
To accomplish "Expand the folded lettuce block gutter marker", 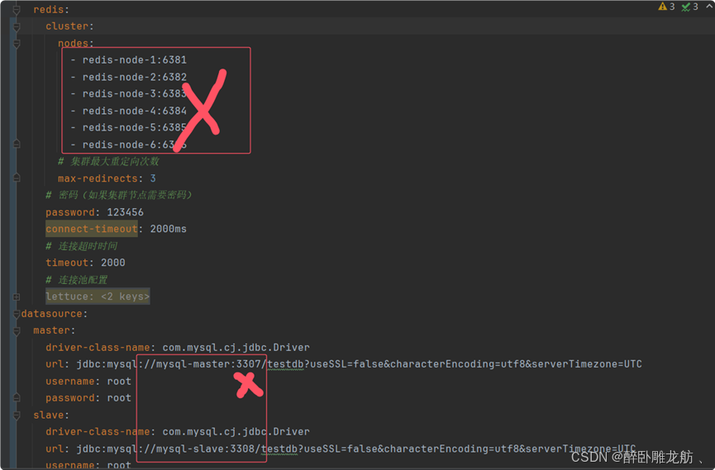I will (17, 297).
